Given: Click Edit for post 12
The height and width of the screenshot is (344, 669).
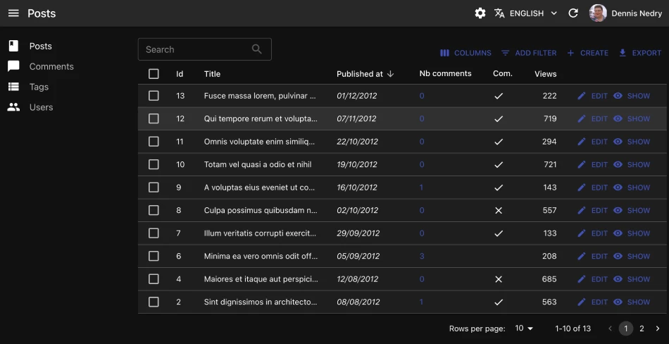Looking at the screenshot, I should point(592,118).
